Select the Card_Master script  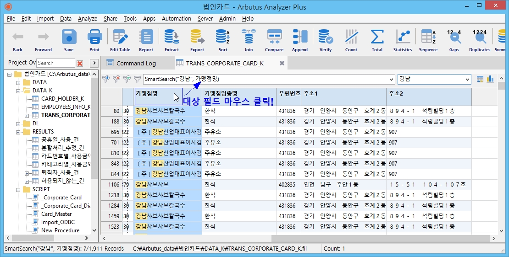(x=56, y=214)
